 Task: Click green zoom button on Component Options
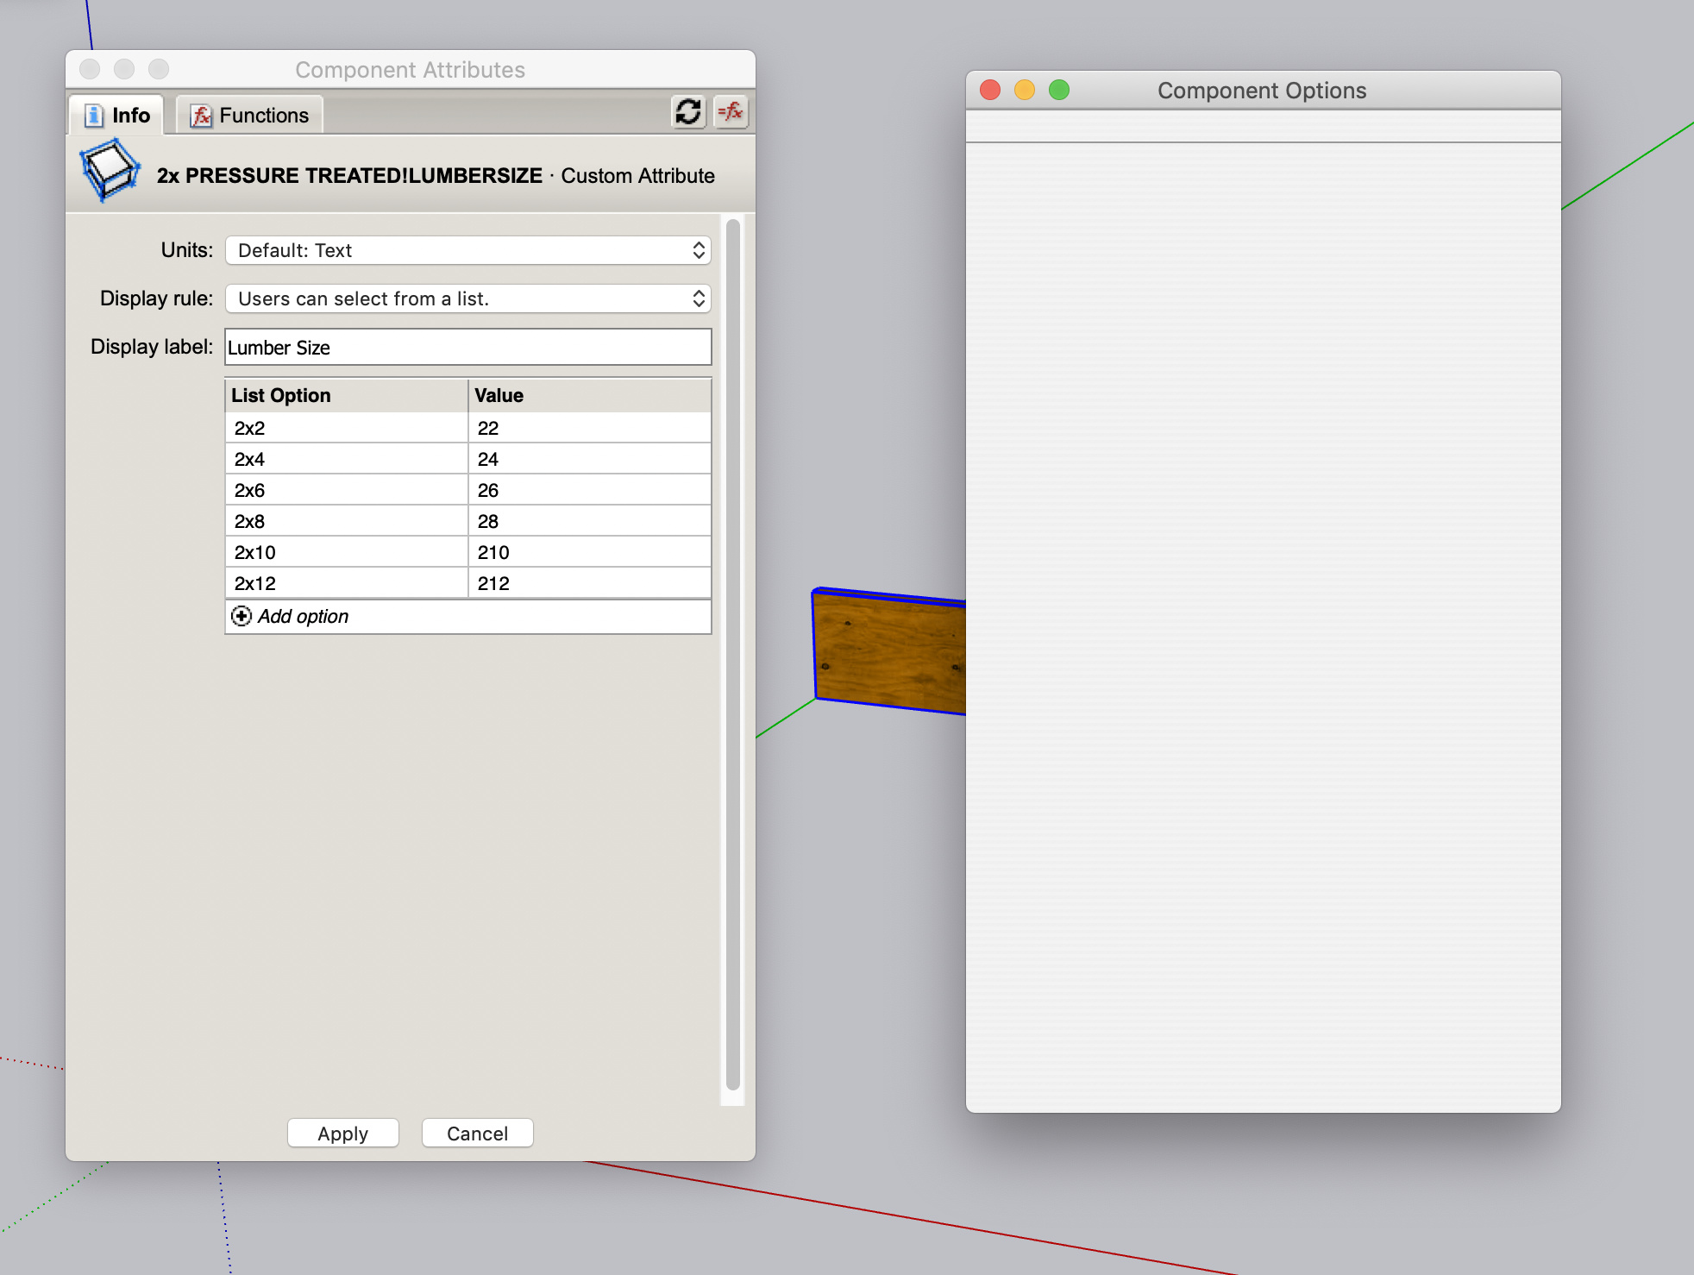click(x=1059, y=91)
